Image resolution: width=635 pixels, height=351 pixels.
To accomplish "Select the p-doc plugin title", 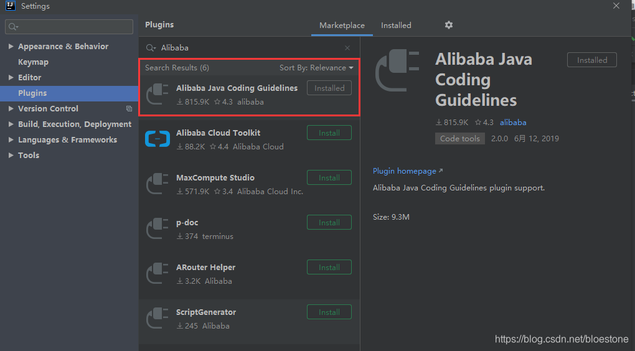I will (187, 223).
